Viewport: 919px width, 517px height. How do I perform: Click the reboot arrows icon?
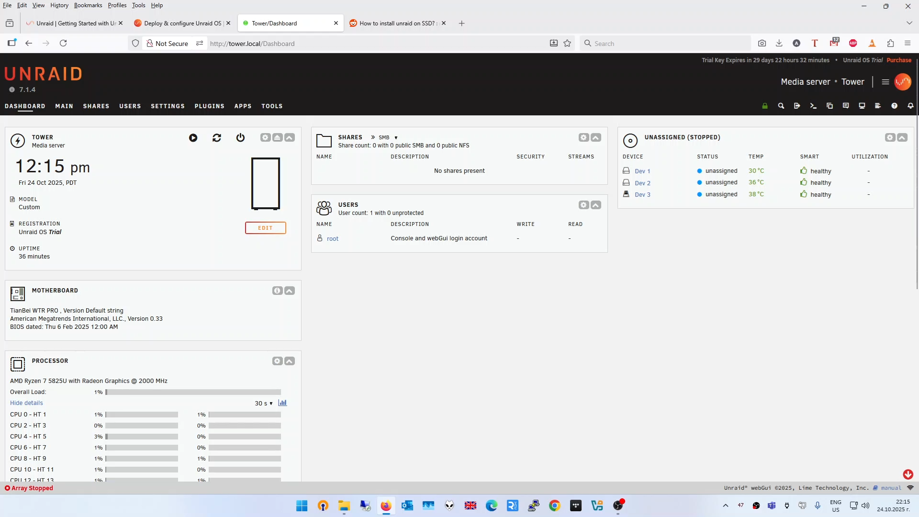217,138
